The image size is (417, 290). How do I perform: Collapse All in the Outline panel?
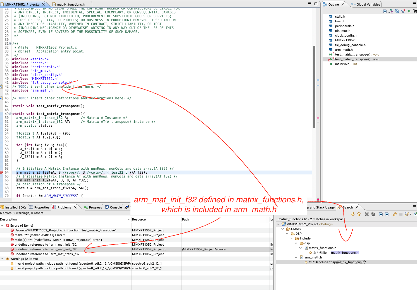coord(385,11)
